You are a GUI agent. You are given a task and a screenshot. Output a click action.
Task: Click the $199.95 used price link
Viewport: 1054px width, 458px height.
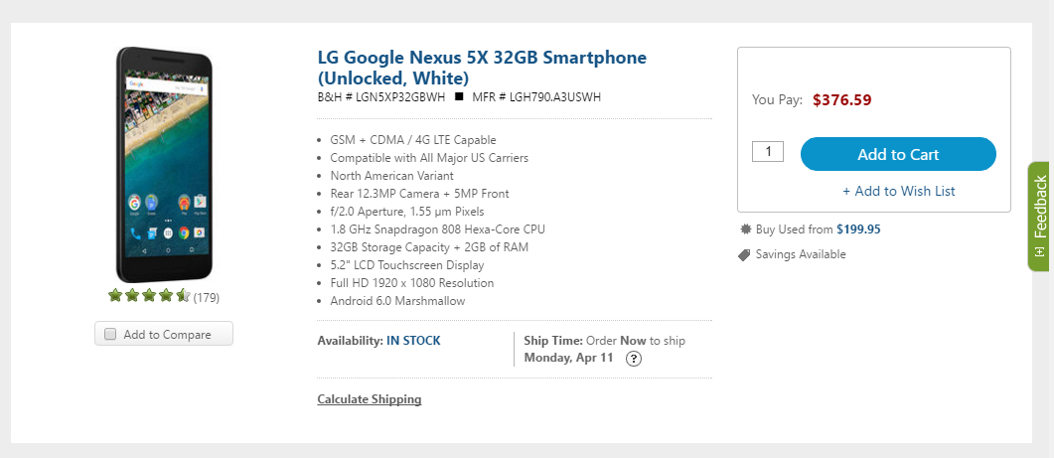coord(858,229)
